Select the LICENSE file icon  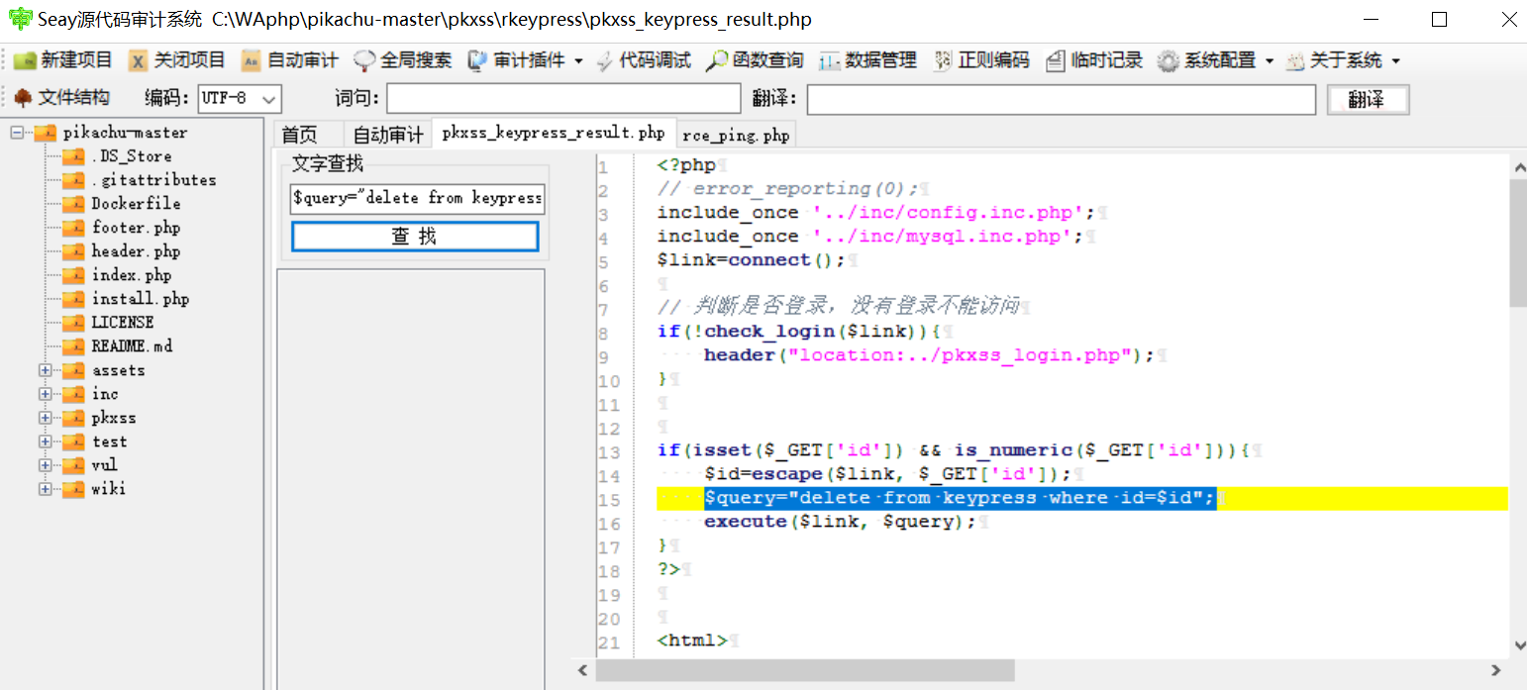pos(73,323)
